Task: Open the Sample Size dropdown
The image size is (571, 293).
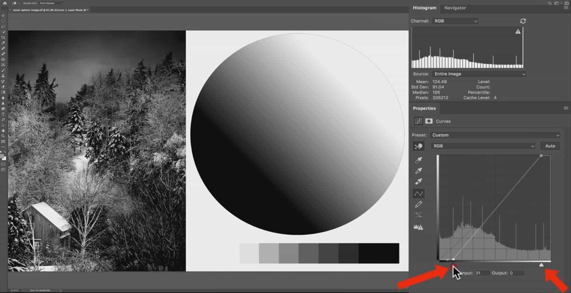Action: pos(51,3)
